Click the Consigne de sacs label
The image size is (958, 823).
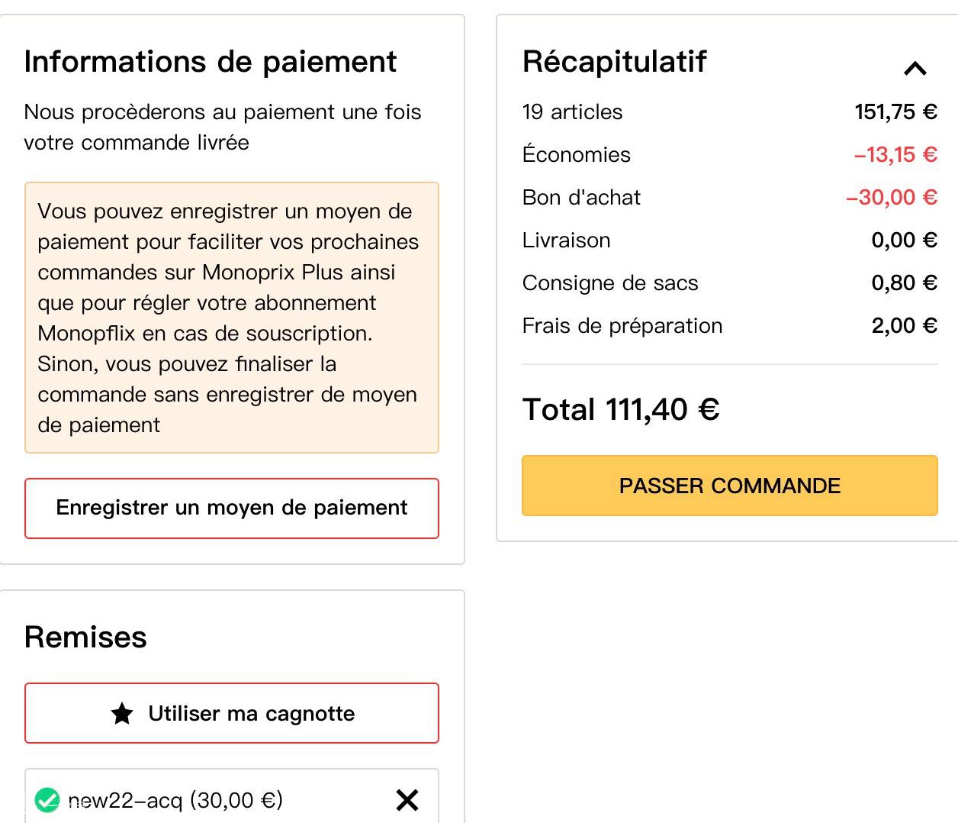pos(610,283)
